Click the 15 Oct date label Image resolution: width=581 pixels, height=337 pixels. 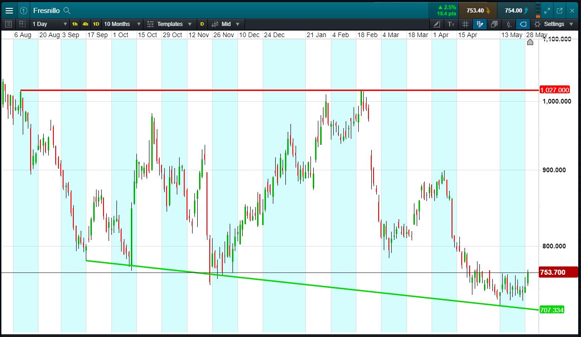pos(148,35)
